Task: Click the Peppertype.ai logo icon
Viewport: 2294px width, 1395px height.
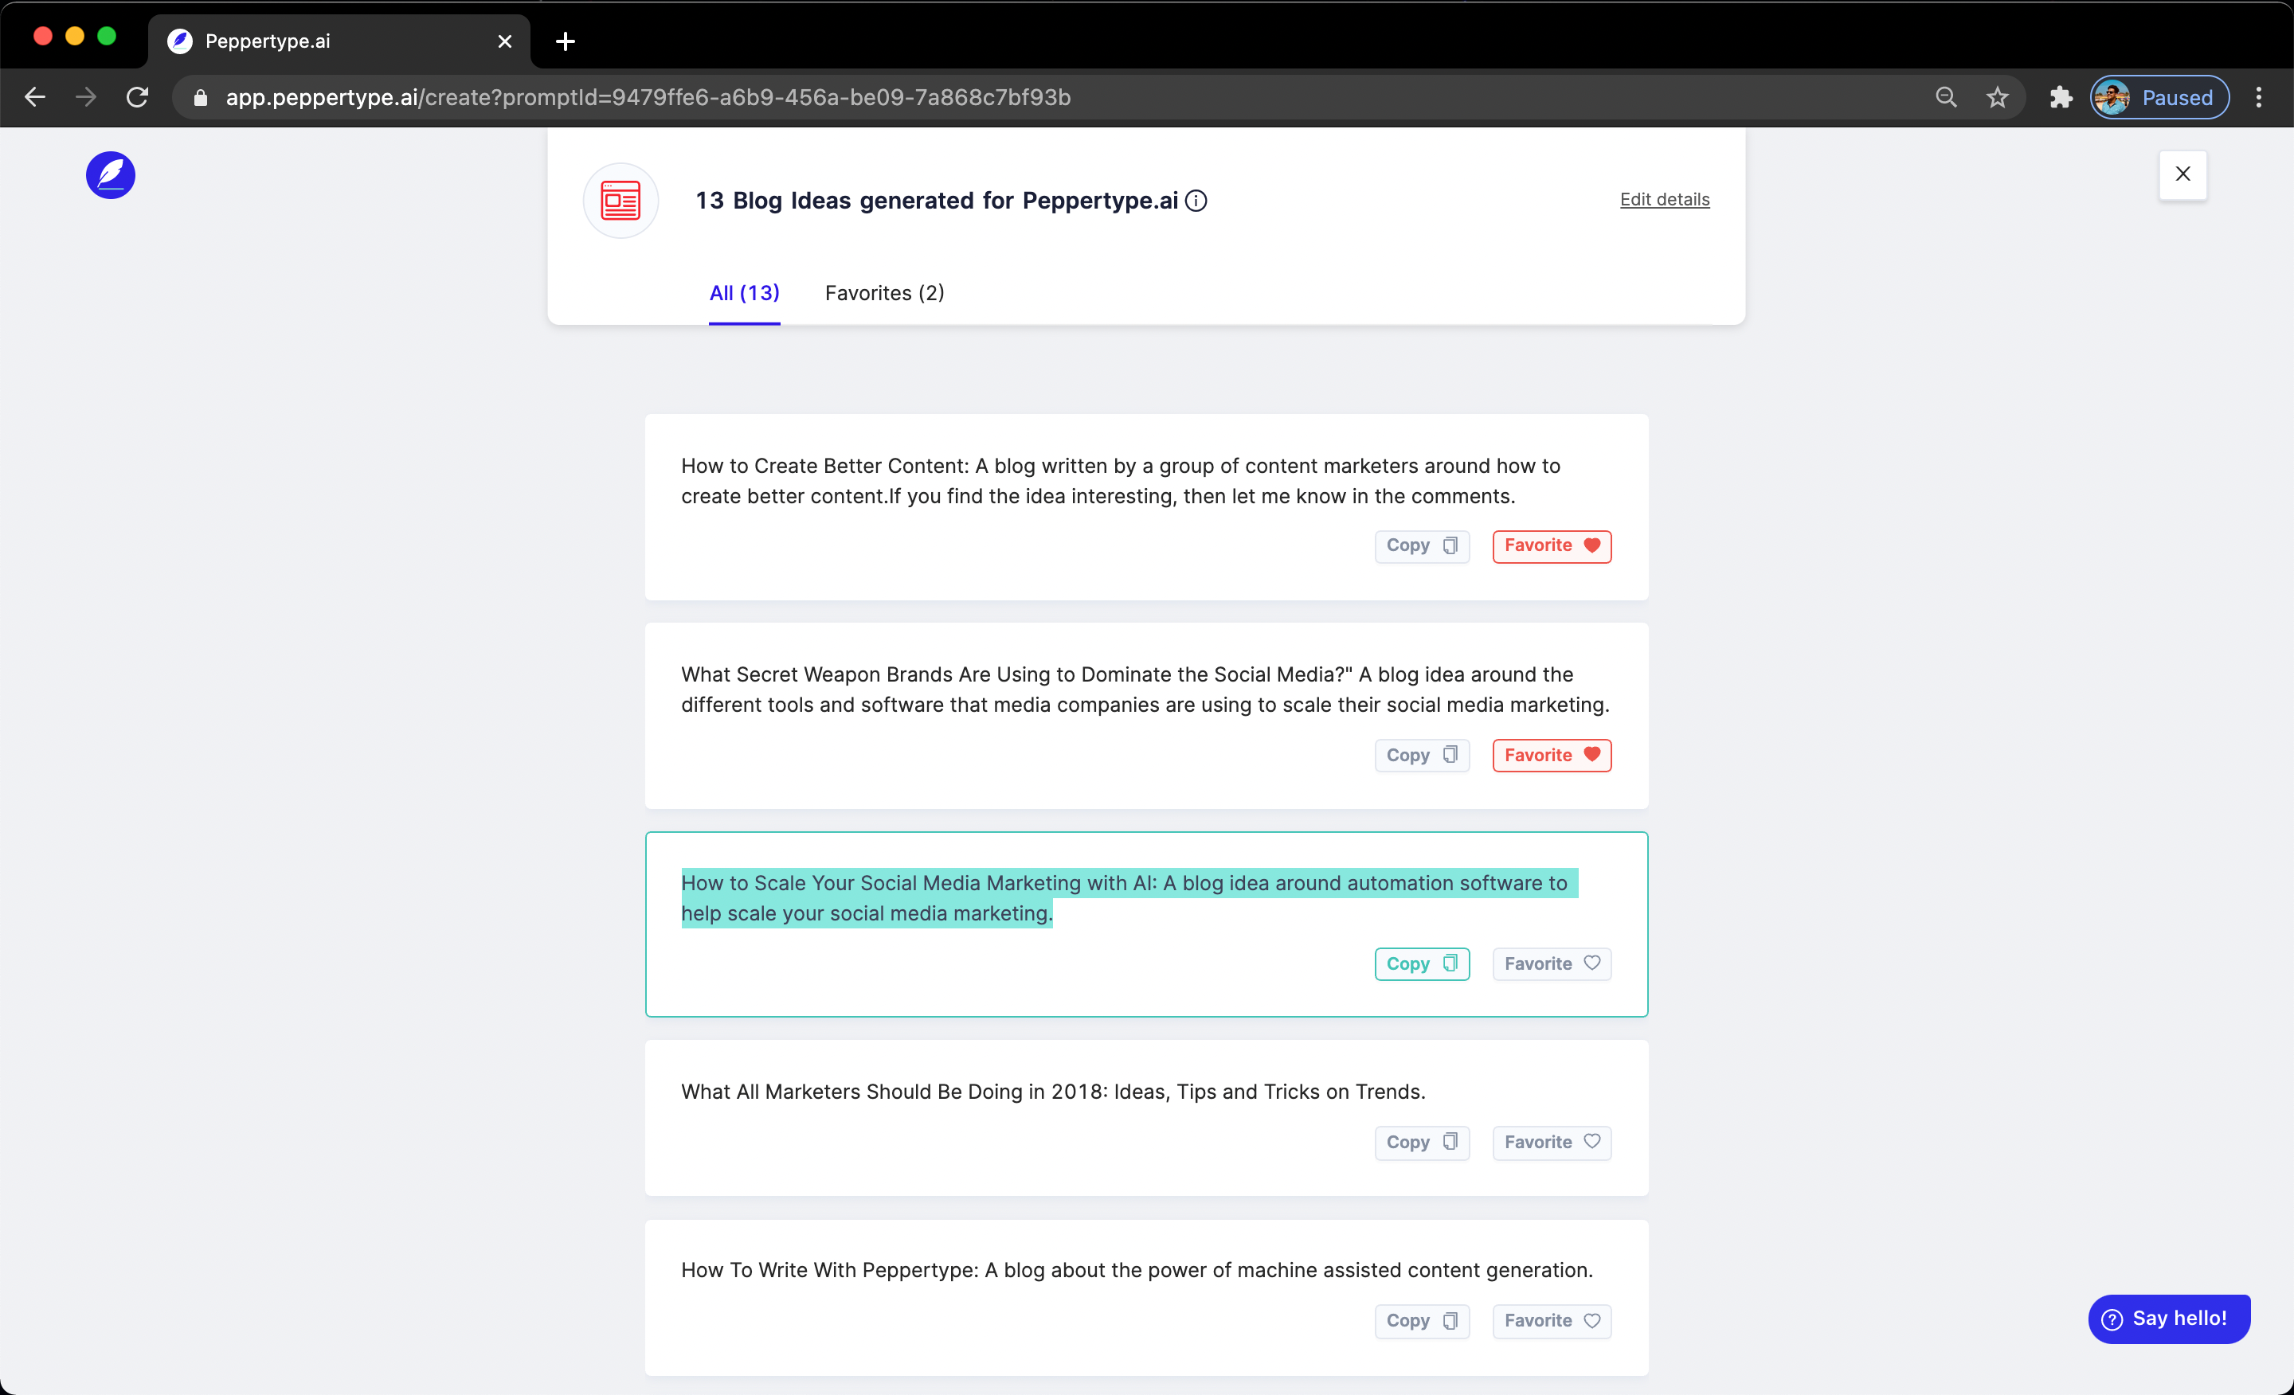Action: [x=110, y=174]
